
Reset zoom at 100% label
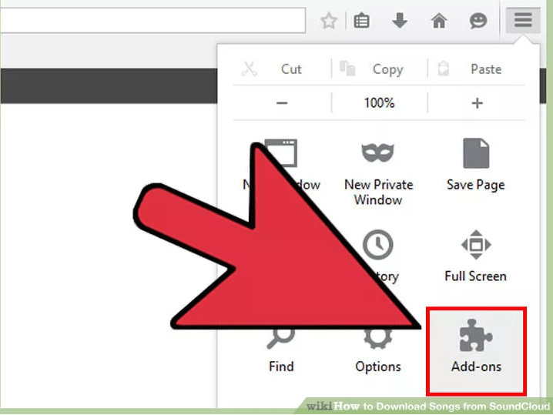click(x=380, y=103)
